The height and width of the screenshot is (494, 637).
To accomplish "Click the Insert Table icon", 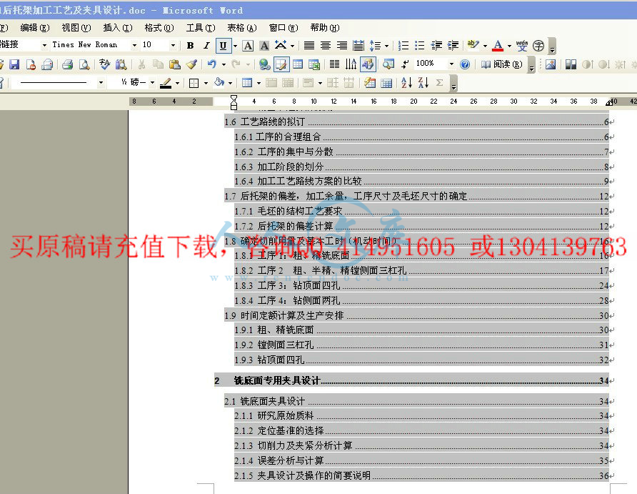I will click(x=298, y=64).
